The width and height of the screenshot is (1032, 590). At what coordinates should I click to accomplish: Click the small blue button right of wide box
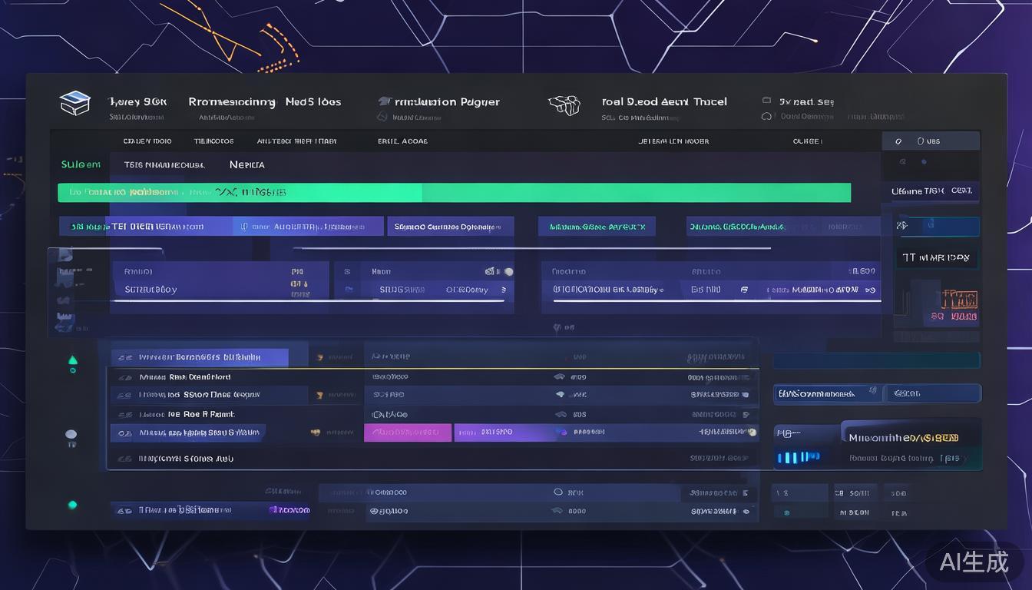933,394
